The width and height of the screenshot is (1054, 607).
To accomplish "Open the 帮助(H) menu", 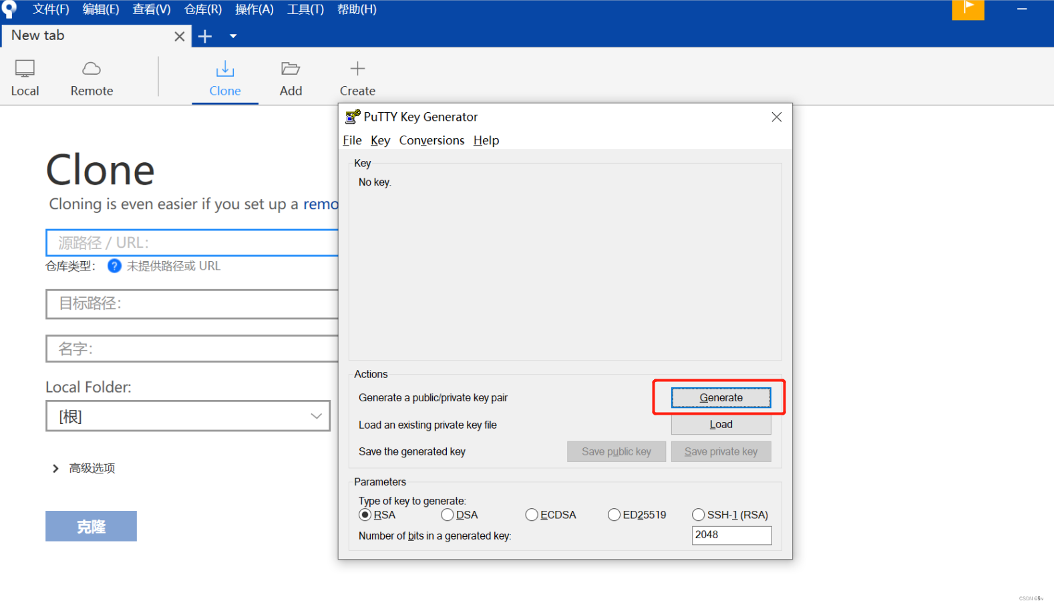I will pyautogui.click(x=357, y=9).
